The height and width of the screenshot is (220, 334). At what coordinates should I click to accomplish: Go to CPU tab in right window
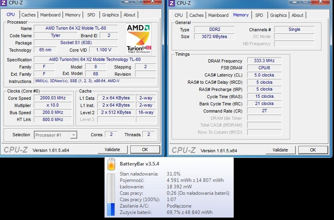point(178,15)
